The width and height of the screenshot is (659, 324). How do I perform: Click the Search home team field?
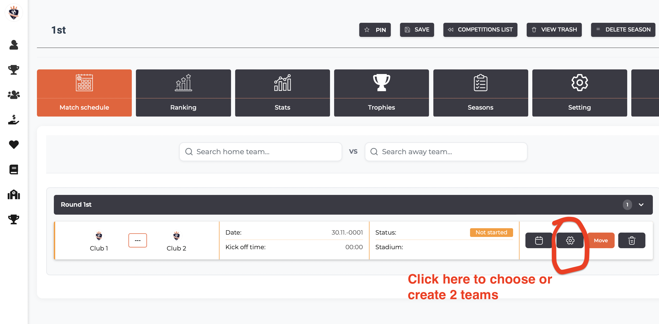(x=260, y=152)
